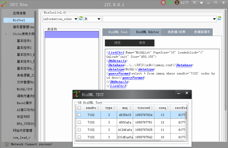Click the trecved cell 1650787824
Image resolution: width=228 pixels, height=148 pixels.
point(144,115)
